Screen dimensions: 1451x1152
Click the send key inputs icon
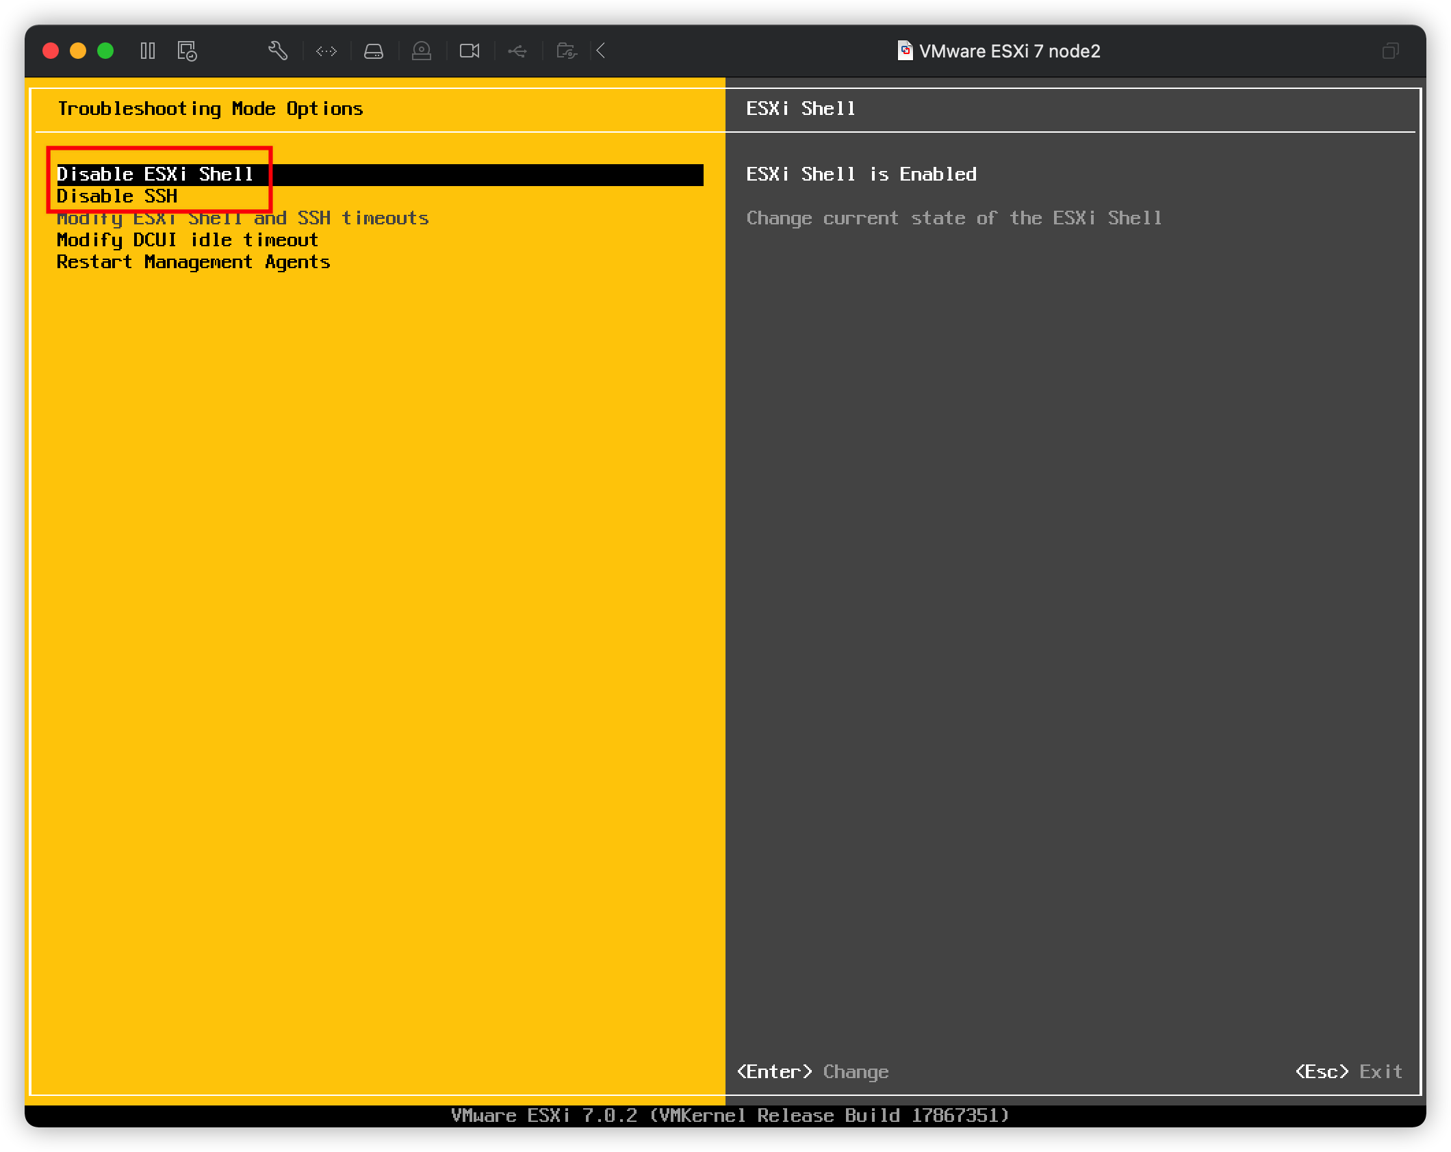pyautogui.click(x=326, y=51)
